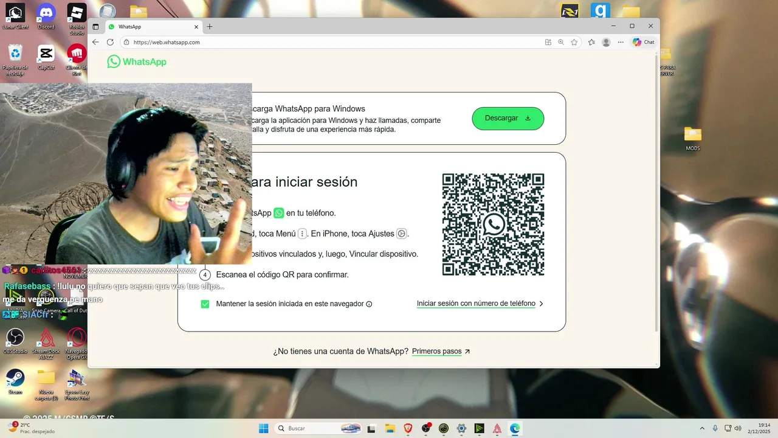The height and width of the screenshot is (438, 778).
Task: Open the favorites list icon
Action: (x=591, y=42)
